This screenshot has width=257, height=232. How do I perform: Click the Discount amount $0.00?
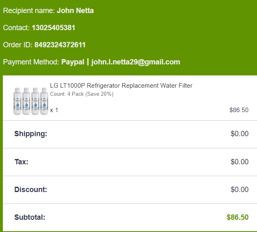239,190
